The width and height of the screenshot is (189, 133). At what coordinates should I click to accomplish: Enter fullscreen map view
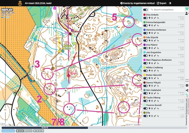click(x=187, y=80)
